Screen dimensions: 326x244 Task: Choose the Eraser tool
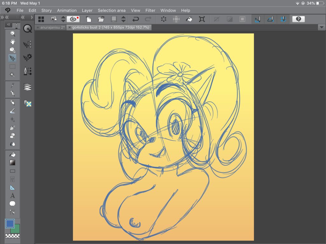[x=12, y=136]
